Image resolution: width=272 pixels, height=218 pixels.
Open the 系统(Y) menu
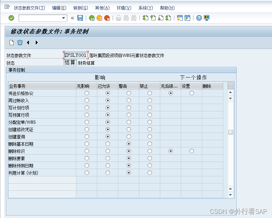tap(146, 8)
